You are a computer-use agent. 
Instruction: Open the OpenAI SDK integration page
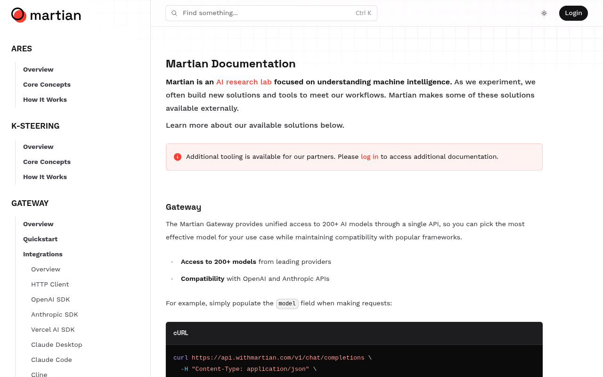[x=50, y=300]
